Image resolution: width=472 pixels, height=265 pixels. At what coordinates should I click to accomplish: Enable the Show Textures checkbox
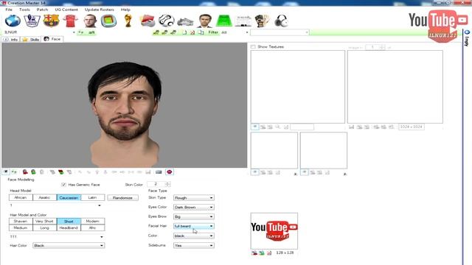click(253, 47)
